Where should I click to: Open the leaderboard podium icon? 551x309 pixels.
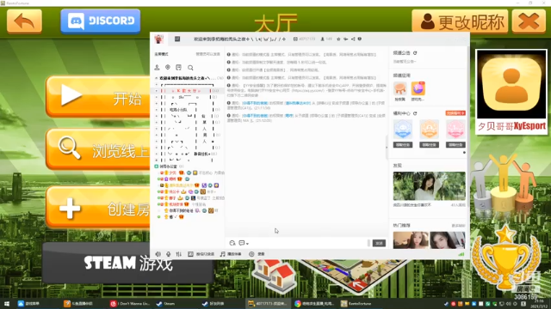coord(503,183)
